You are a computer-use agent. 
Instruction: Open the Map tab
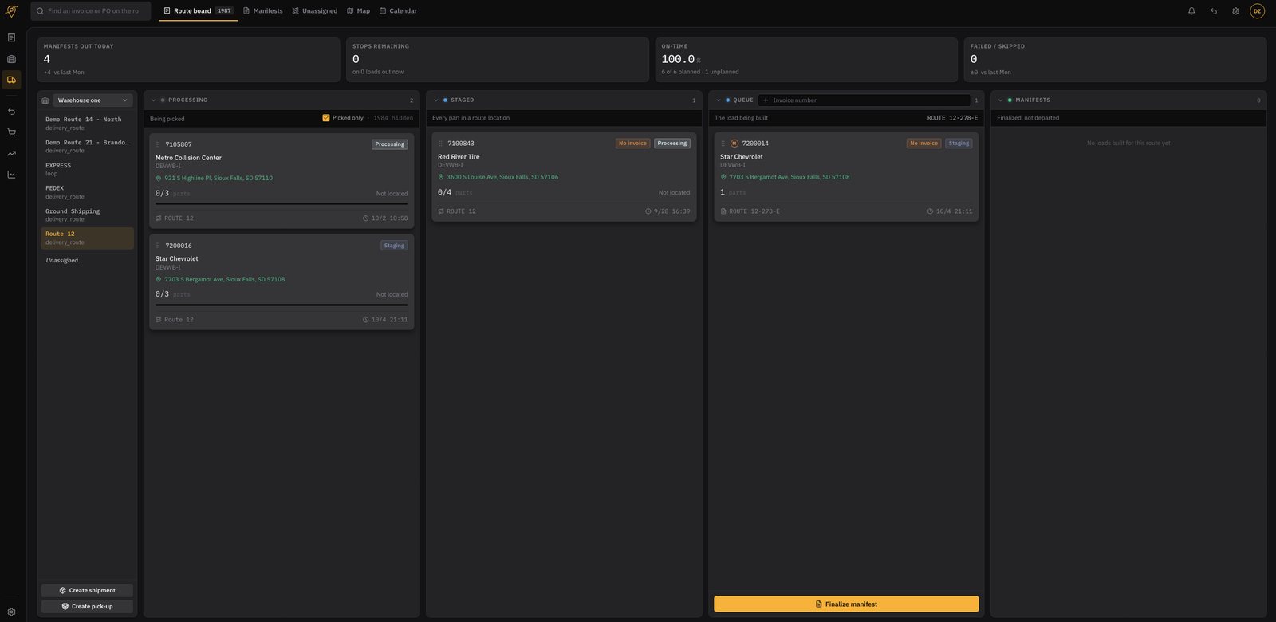point(359,11)
